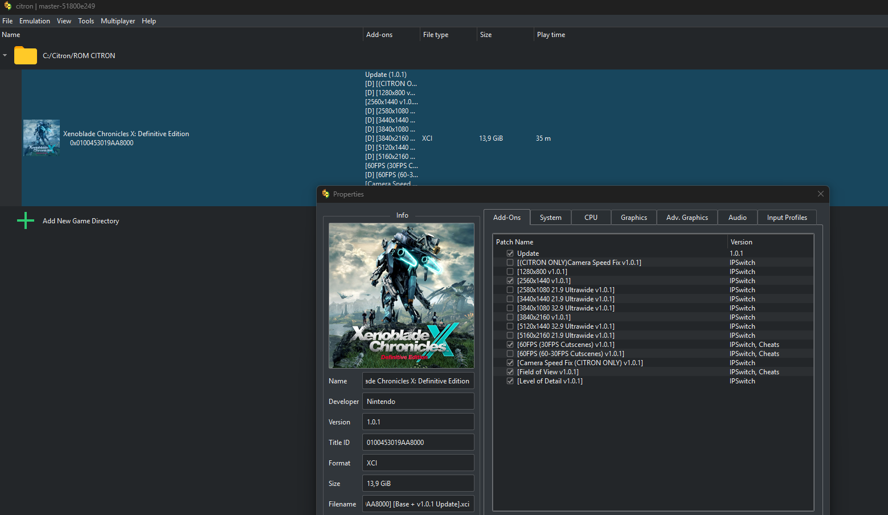The height and width of the screenshot is (515, 888).
Task: Click the '35 m' play time cell
Action: (x=543, y=138)
